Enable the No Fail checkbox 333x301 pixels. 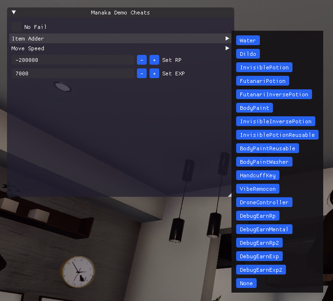coord(17,27)
